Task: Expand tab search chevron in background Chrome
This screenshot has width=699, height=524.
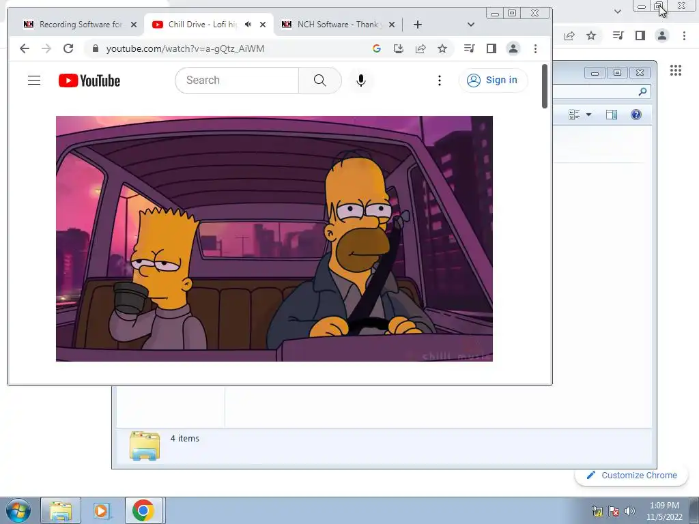Action: (617, 12)
